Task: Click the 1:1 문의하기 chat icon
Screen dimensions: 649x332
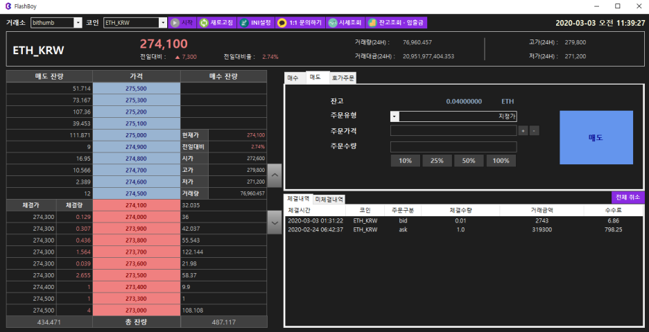Action: click(282, 23)
